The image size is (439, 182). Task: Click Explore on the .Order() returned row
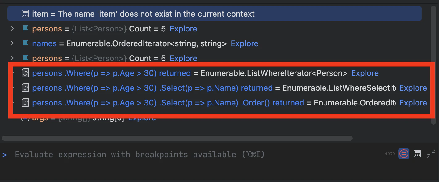[413, 103]
